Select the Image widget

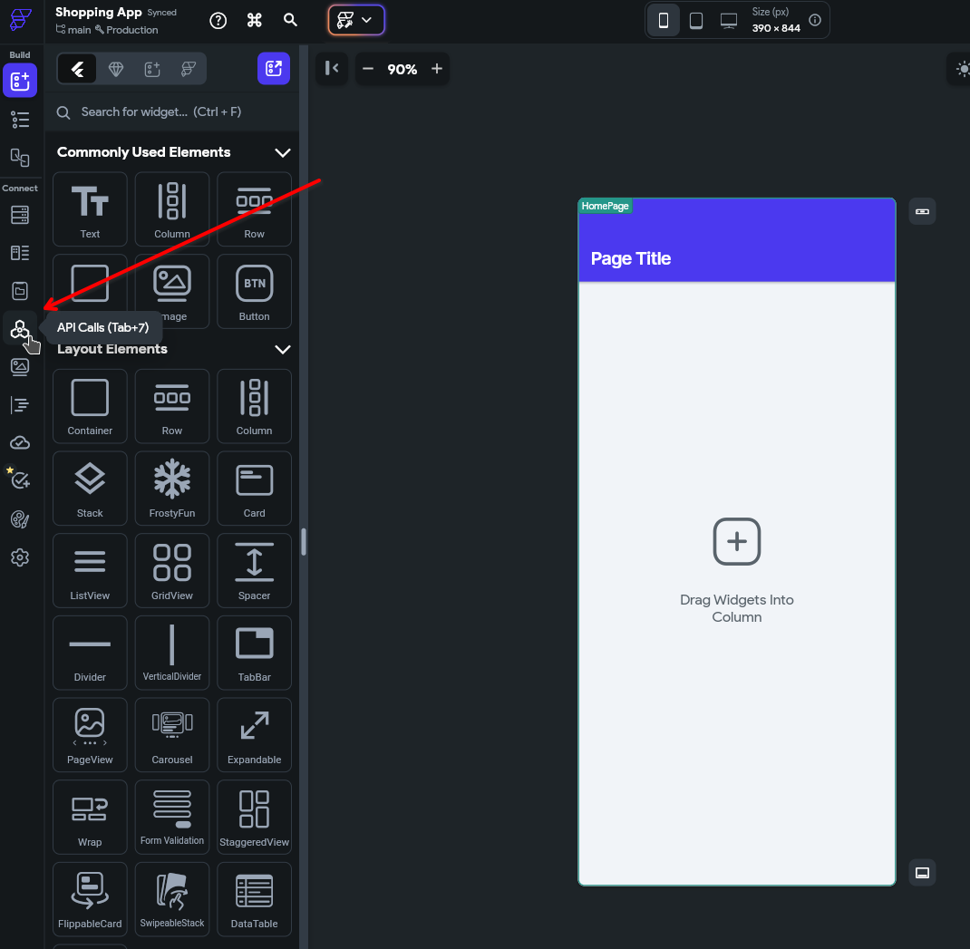click(172, 291)
